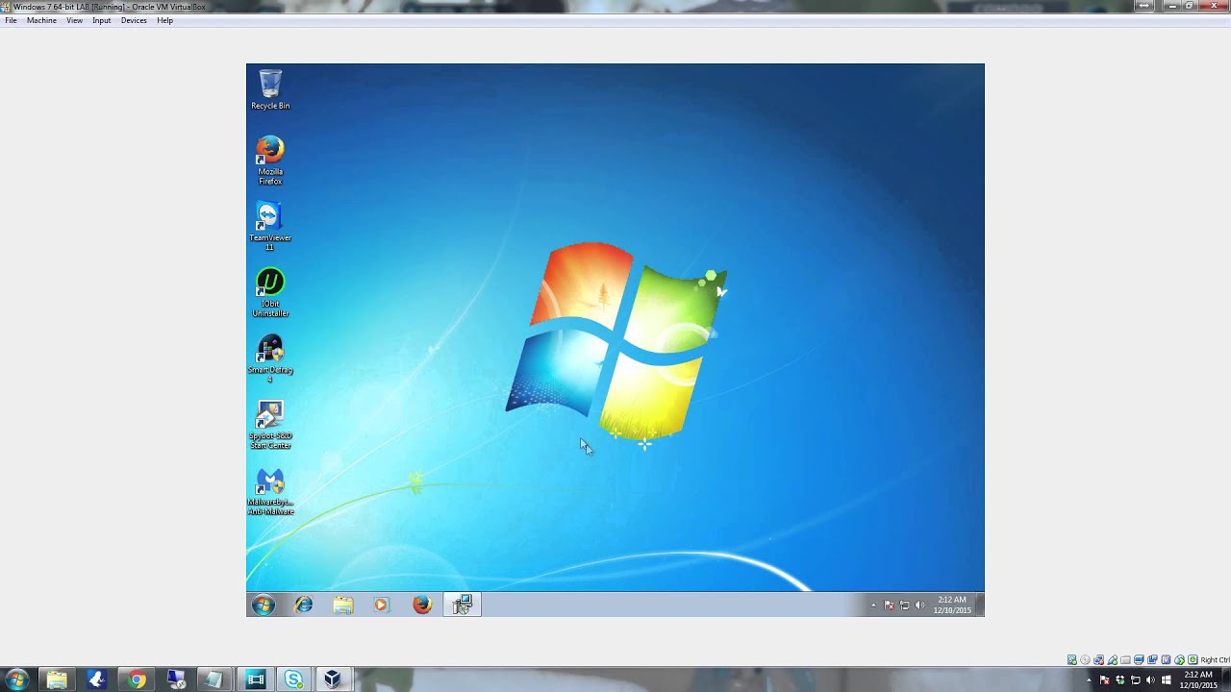
Task: Open the filmstrip video app on host taskbar
Action: click(255, 680)
